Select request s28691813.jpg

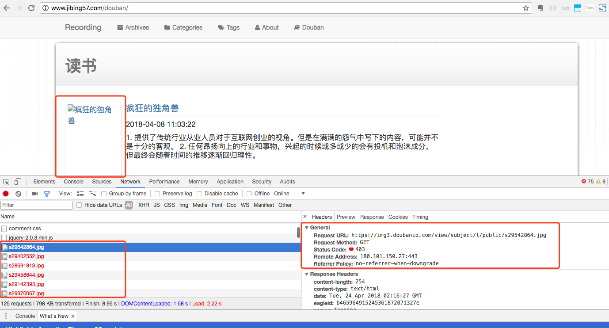[x=150, y=266]
